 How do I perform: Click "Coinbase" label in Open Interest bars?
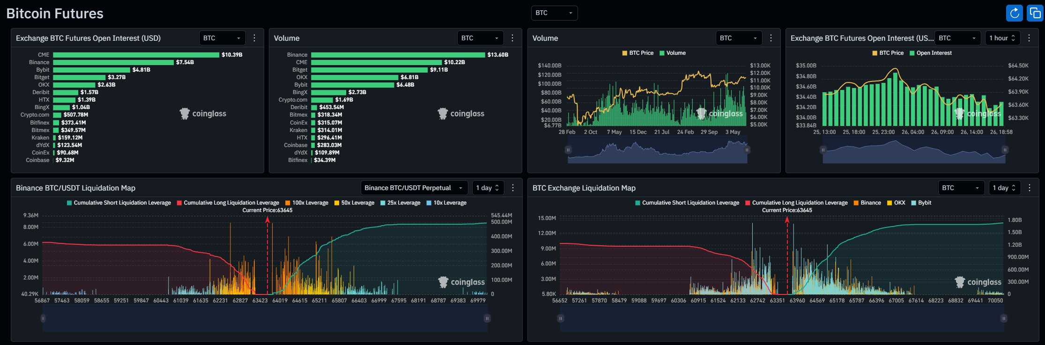37,160
